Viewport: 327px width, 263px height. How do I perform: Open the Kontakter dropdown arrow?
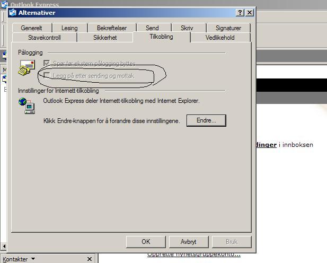click(x=33, y=259)
